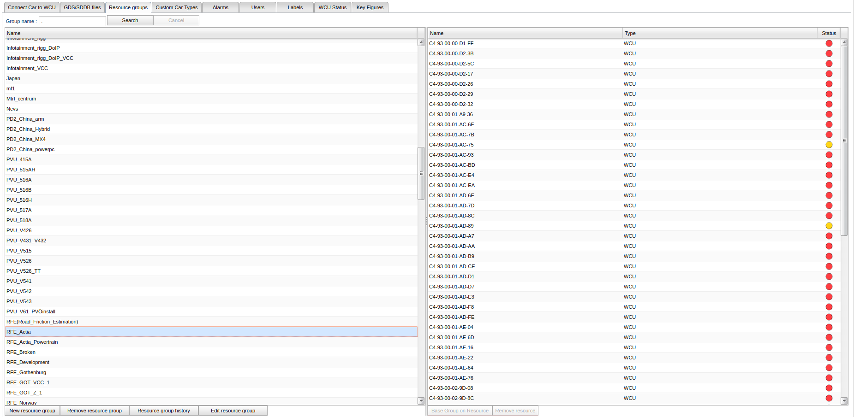Select the RFE_Actia_Powertrain group
Screen dimensions: 854x417
[x=32, y=342]
